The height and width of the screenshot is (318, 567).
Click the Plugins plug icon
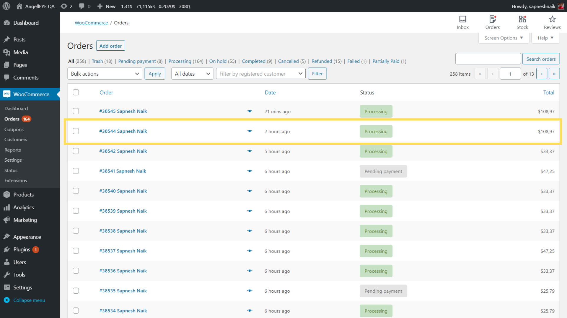point(7,249)
